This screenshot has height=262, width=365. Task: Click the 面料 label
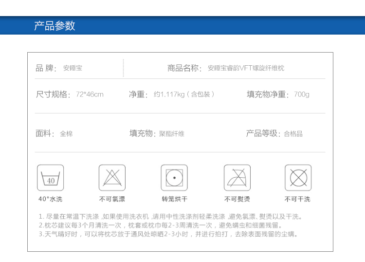tap(45, 133)
